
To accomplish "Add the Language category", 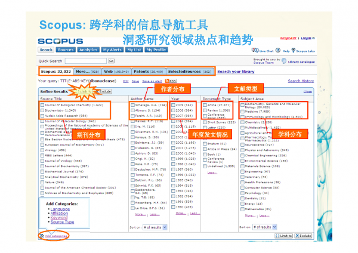I will 60,209.
